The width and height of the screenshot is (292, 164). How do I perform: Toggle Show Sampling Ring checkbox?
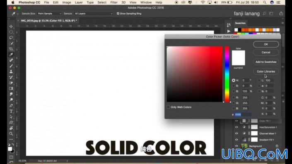point(118,14)
